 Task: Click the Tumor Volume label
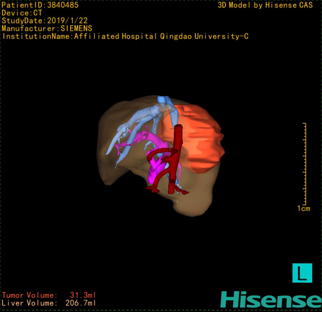click(x=30, y=295)
